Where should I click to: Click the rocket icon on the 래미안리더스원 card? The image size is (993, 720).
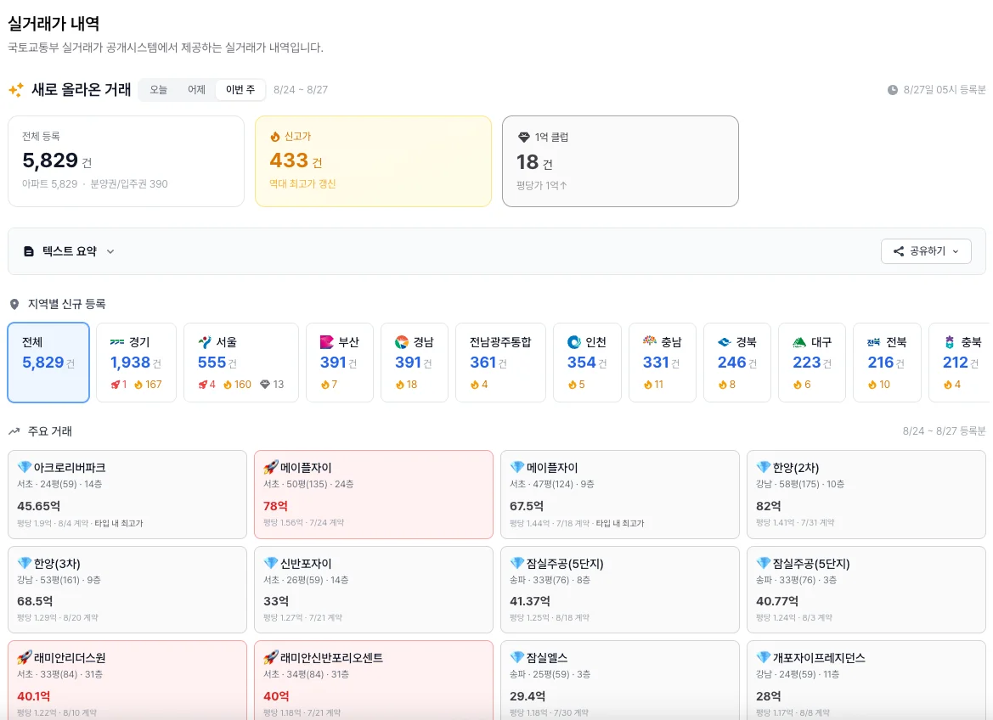click(x=25, y=657)
